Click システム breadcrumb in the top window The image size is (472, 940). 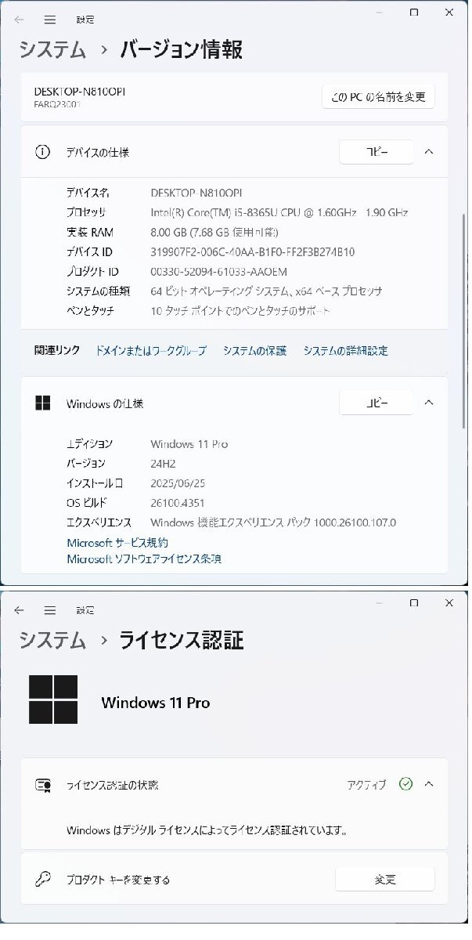[52, 49]
